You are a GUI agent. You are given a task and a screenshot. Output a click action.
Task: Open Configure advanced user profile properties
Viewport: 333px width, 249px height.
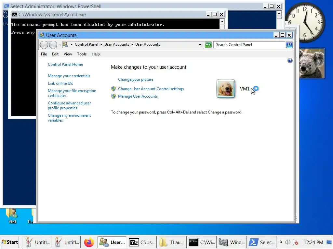tap(69, 105)
